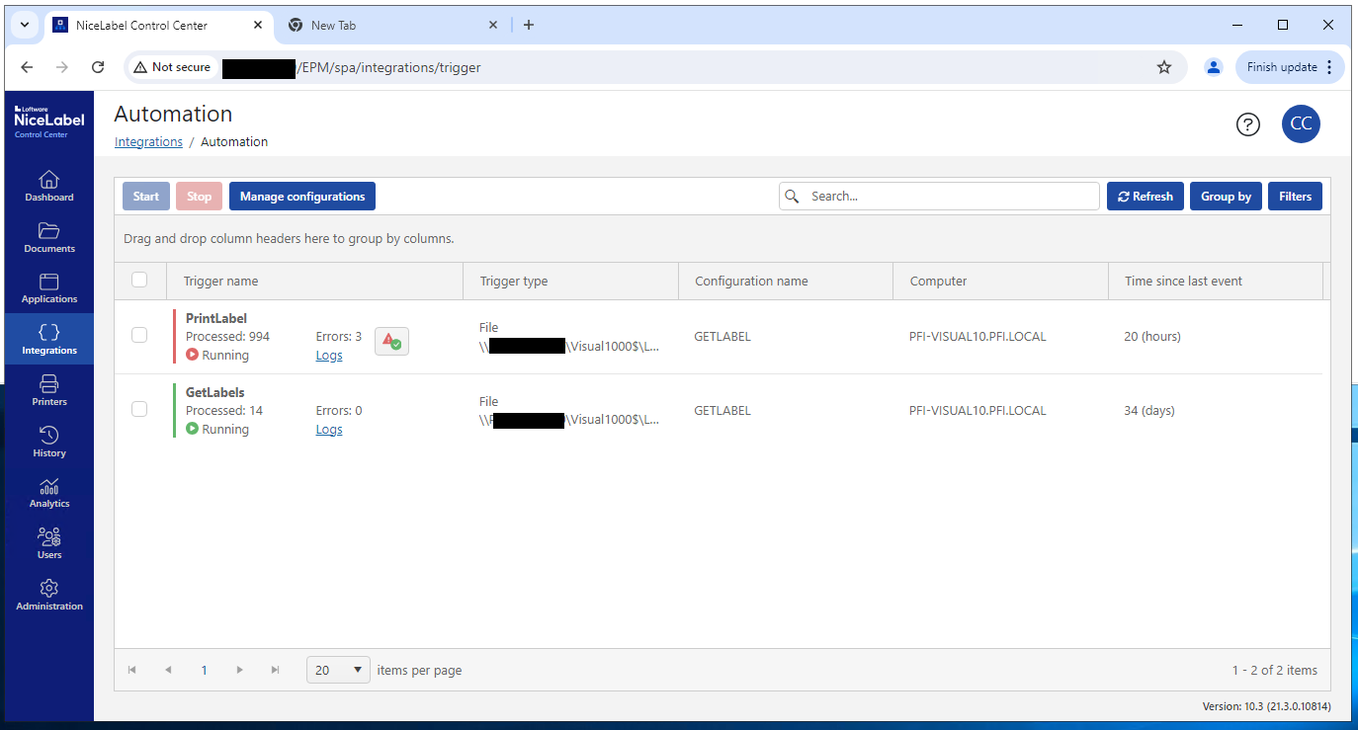Open the Chrome profile icon
Image resolution: width=1358 pixels, height=730 pixels.
[x=1213, y=67]
